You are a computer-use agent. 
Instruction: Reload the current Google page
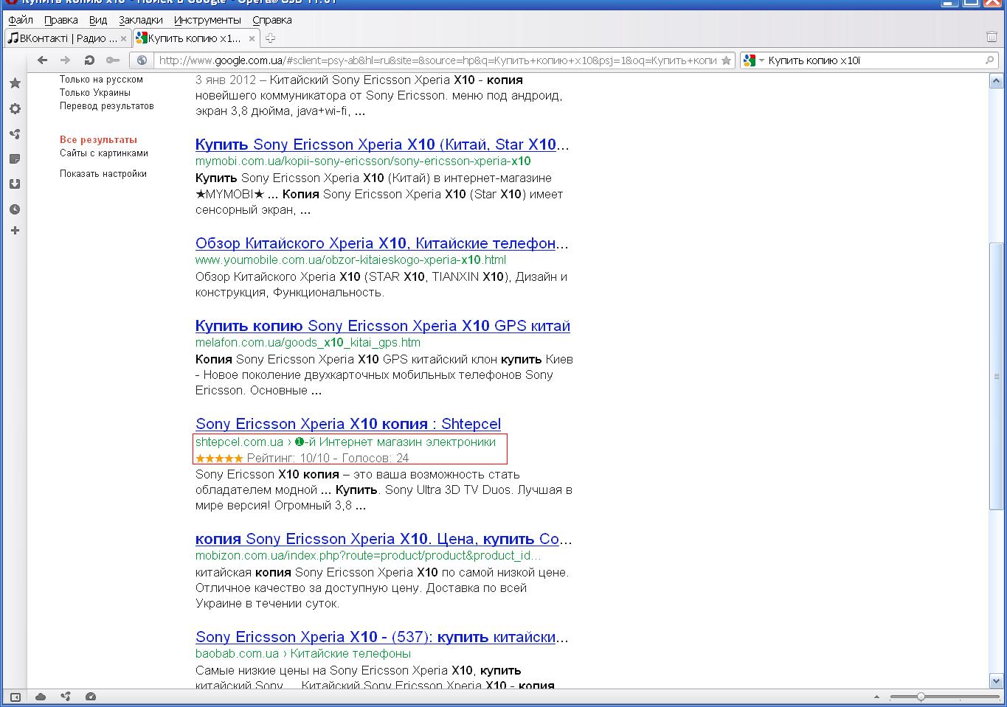tap(89, 60)
